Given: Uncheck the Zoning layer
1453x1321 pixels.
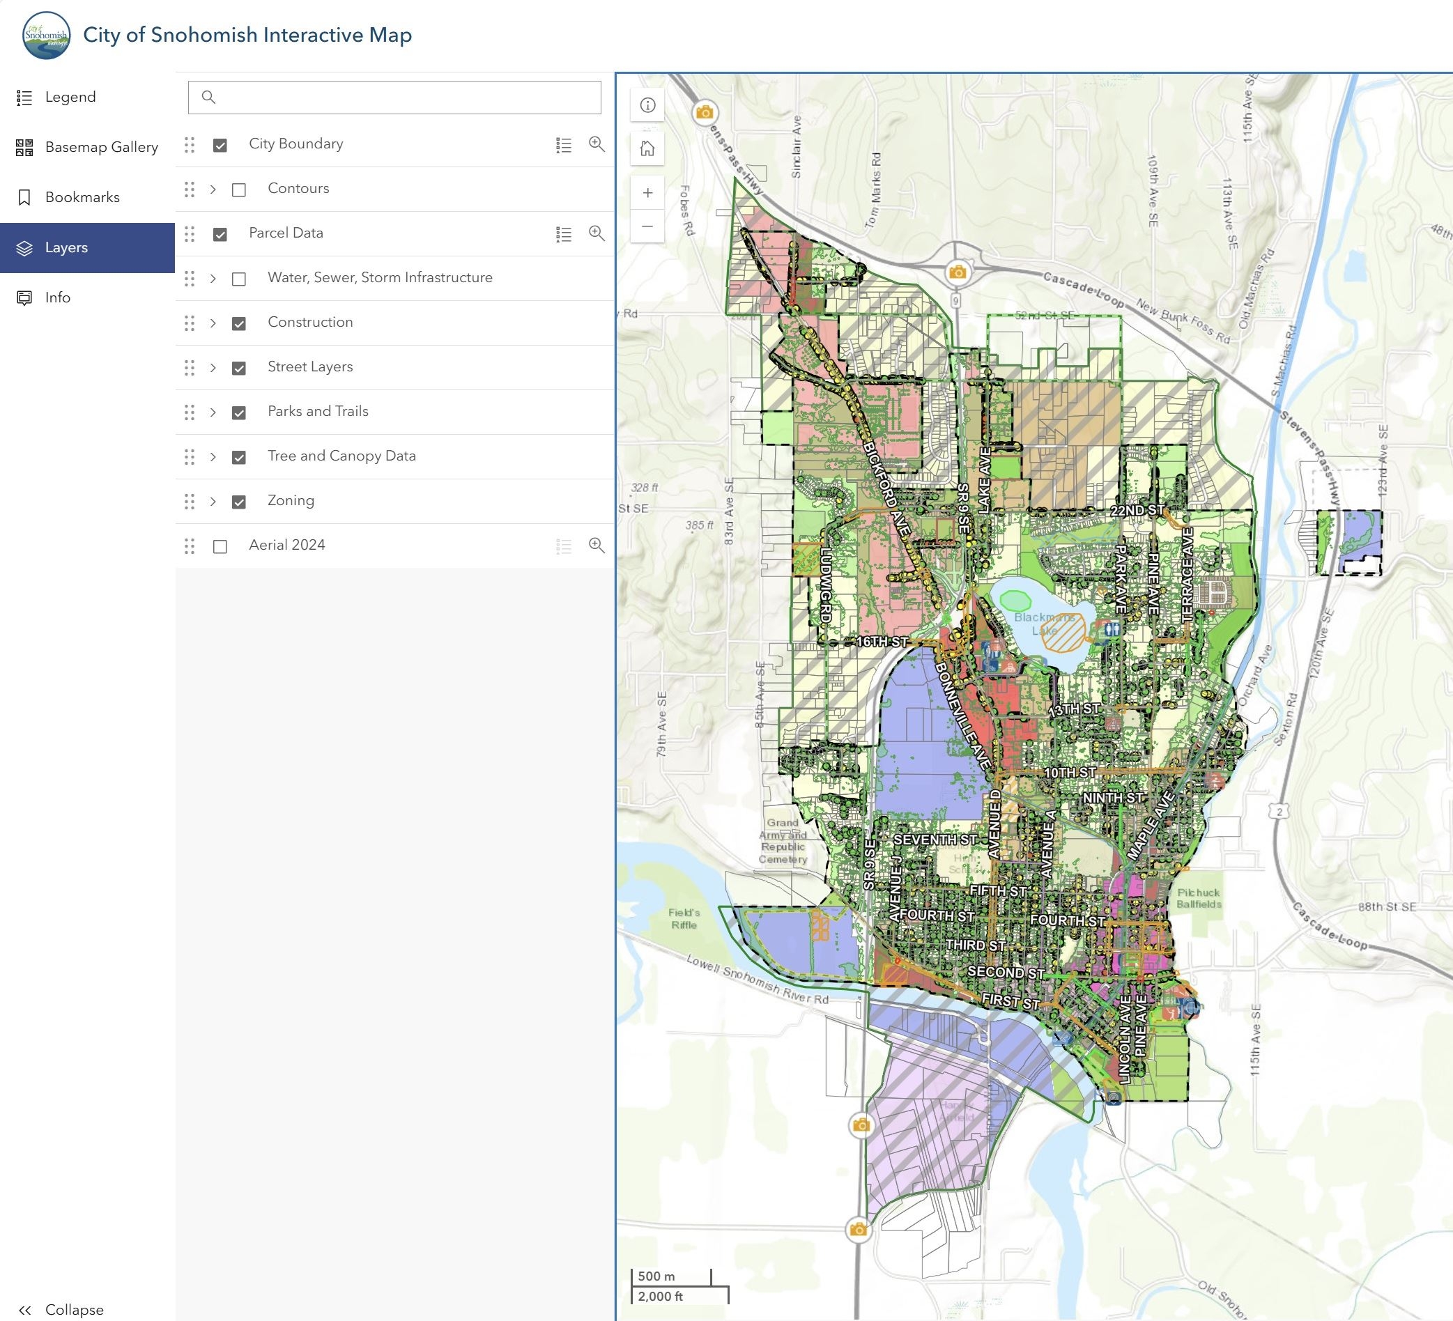Looking at the screenshot, I should coord(238,501).
